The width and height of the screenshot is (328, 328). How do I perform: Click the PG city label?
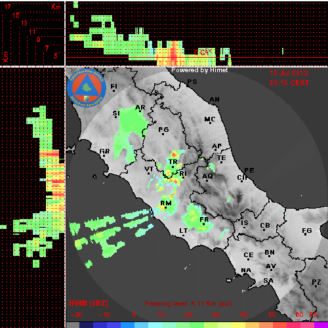[x=163, y=130]
